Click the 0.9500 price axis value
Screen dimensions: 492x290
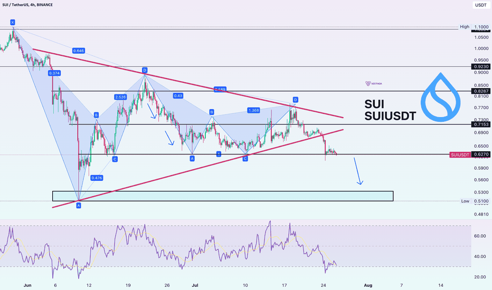tap(481, 60)
